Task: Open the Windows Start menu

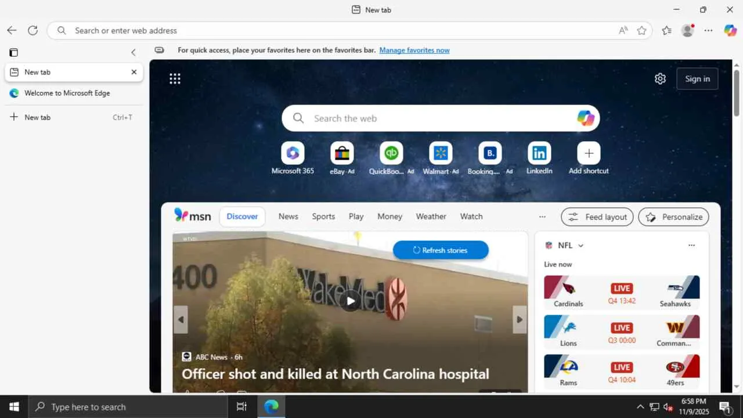Action: [x=14, y=407]
